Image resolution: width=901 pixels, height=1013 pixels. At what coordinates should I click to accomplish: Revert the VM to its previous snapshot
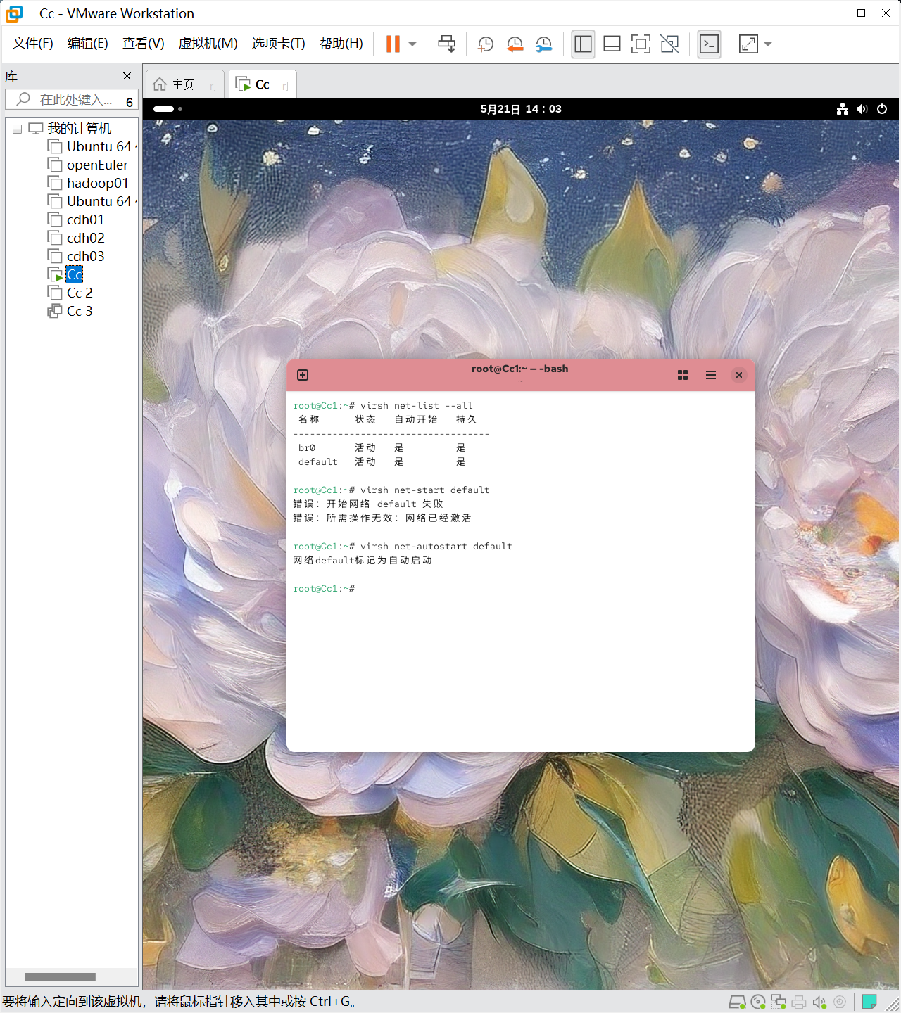click(x=515, y=44)
